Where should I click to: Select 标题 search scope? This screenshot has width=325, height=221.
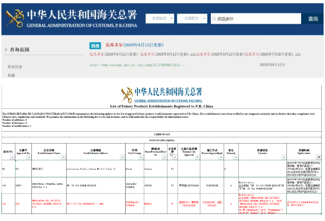coord(11,75)
